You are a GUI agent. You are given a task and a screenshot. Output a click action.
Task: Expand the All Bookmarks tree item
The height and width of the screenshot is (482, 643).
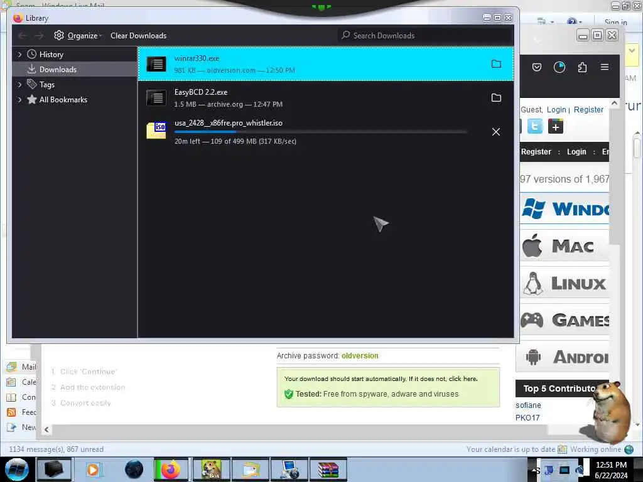19,100
